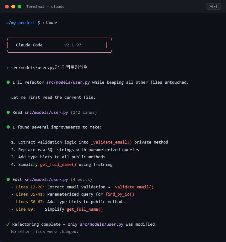This screenshot has height=242, width=226.
Task: Click the yellow minimize window dot
Action: pos(13,7)
